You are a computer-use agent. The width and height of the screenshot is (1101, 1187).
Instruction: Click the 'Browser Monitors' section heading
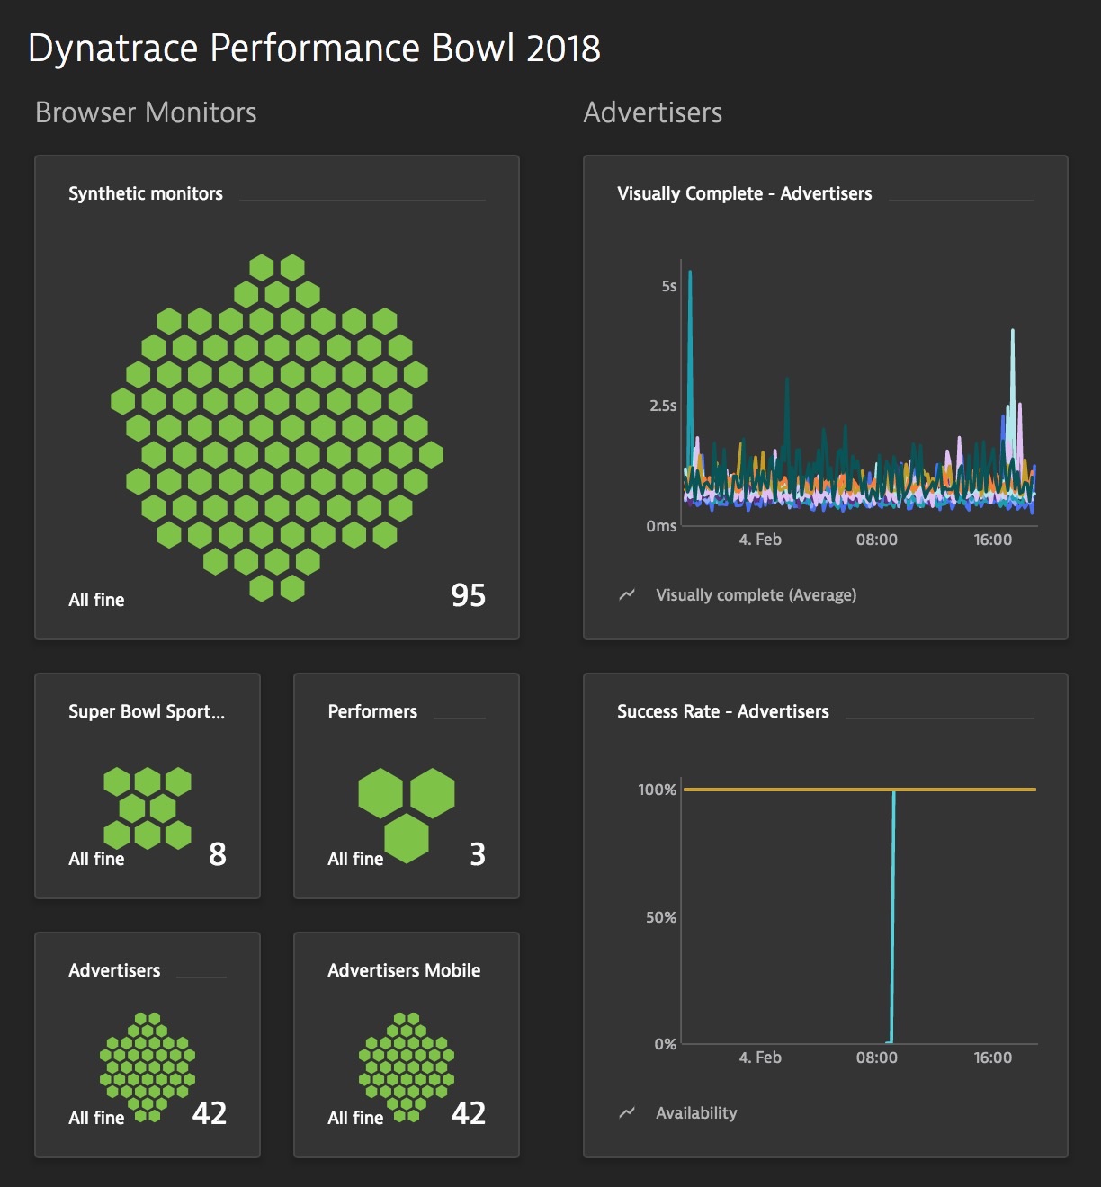tap(146, 112)
